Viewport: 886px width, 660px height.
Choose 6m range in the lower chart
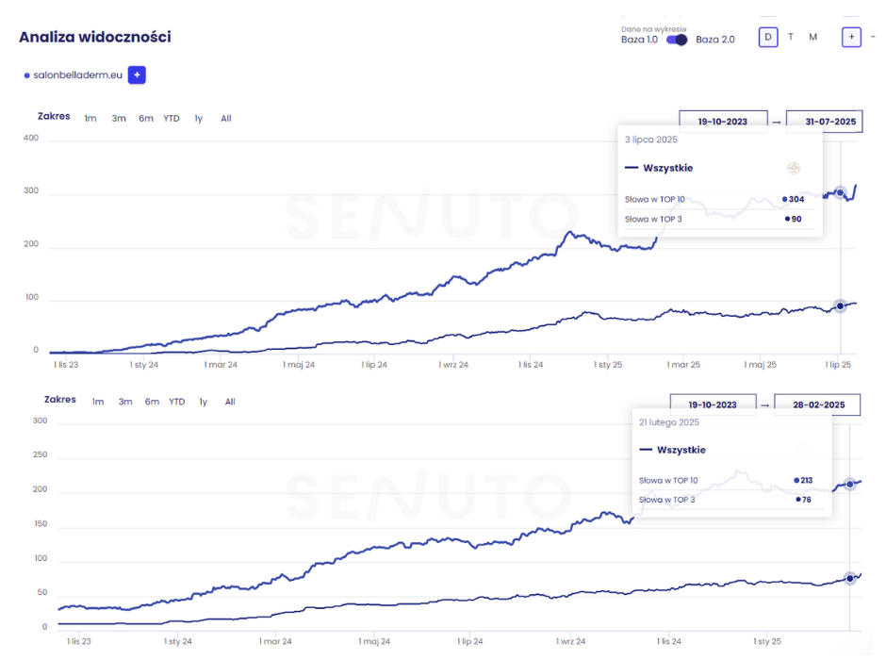pos(152,402)
